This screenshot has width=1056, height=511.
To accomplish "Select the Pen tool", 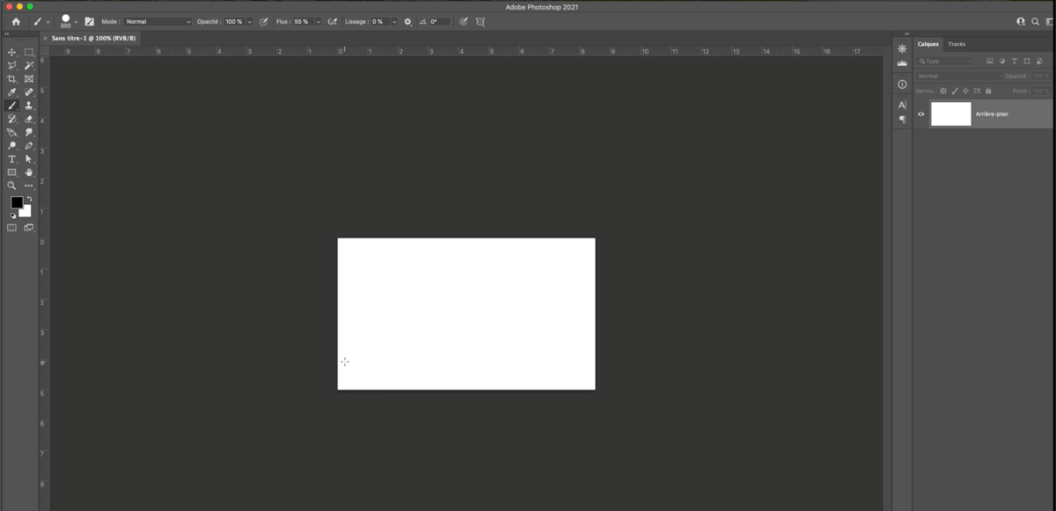I will tap(29, 146).
